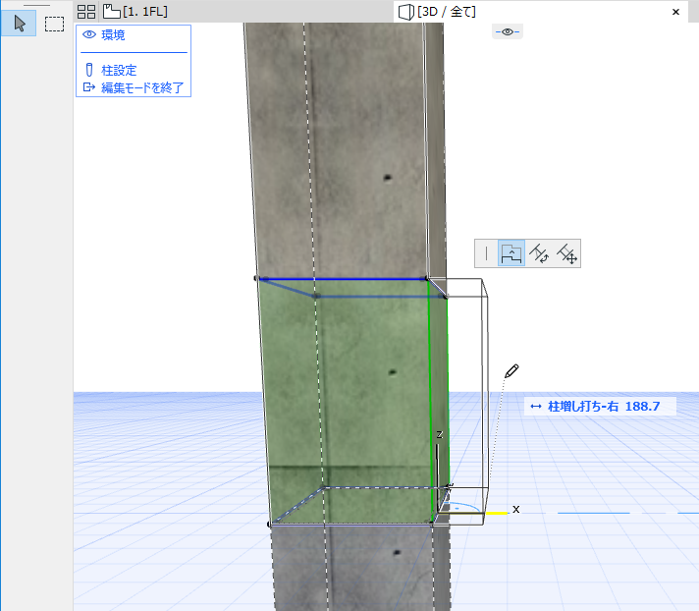The height and width of the screenshot is (611, 699).
Task: Select the highlighted pet palette profile edit icon
Action: 511,254
